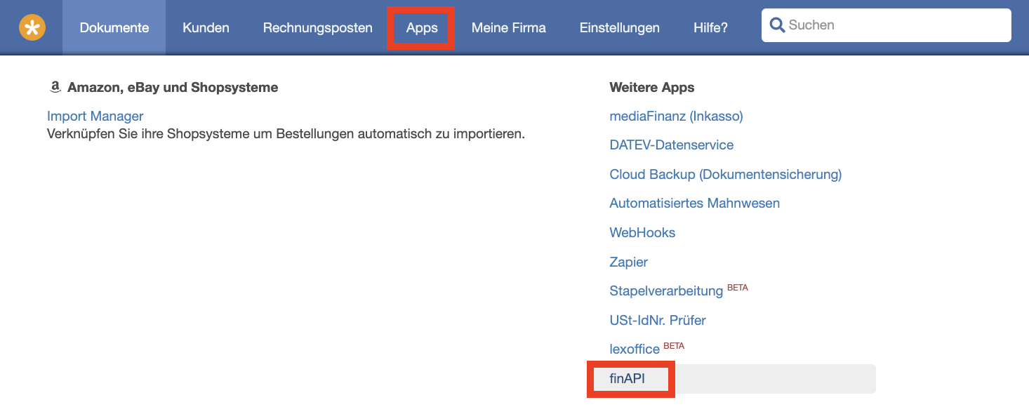This screenshot has height=407, width=1029.
Task: Click 'Amazon, eBay und Shopsysteme' heading
Action: click(x=173, y=88)
